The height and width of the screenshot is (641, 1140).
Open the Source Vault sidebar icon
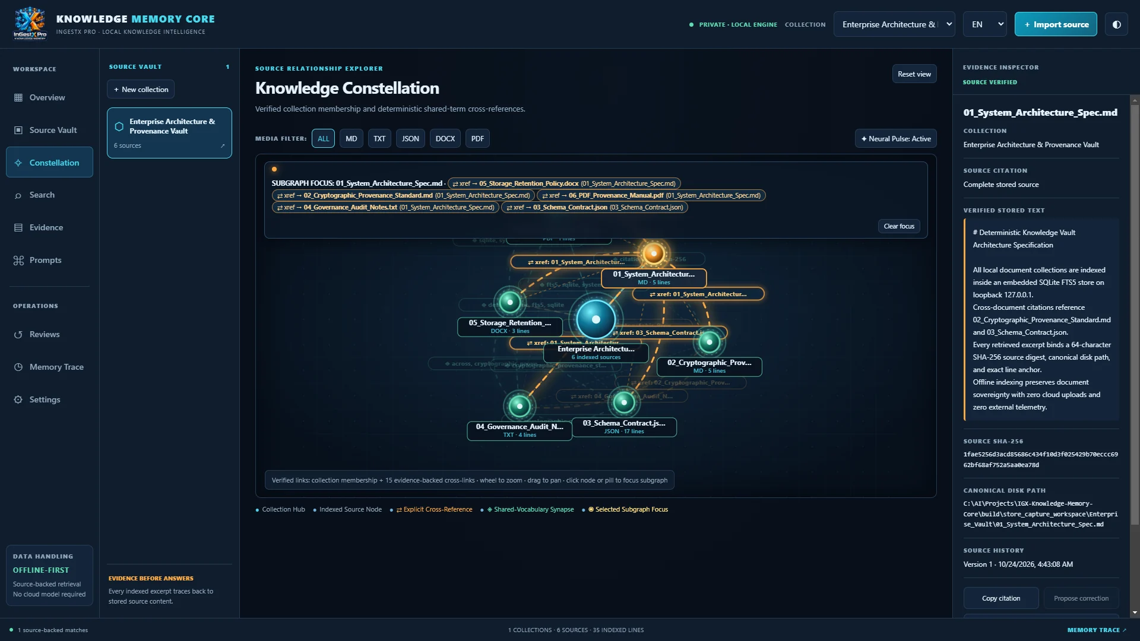point(18,130)
